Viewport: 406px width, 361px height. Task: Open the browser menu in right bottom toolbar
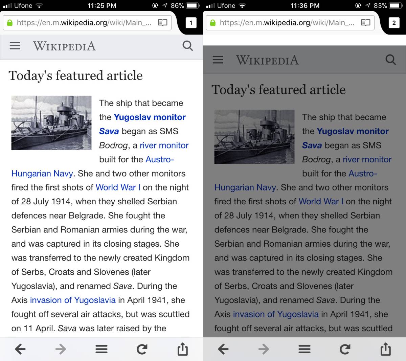point(304,349)
